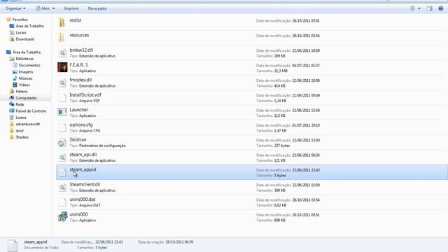Select the InstallScript.vdf file icon

(62, 97)
